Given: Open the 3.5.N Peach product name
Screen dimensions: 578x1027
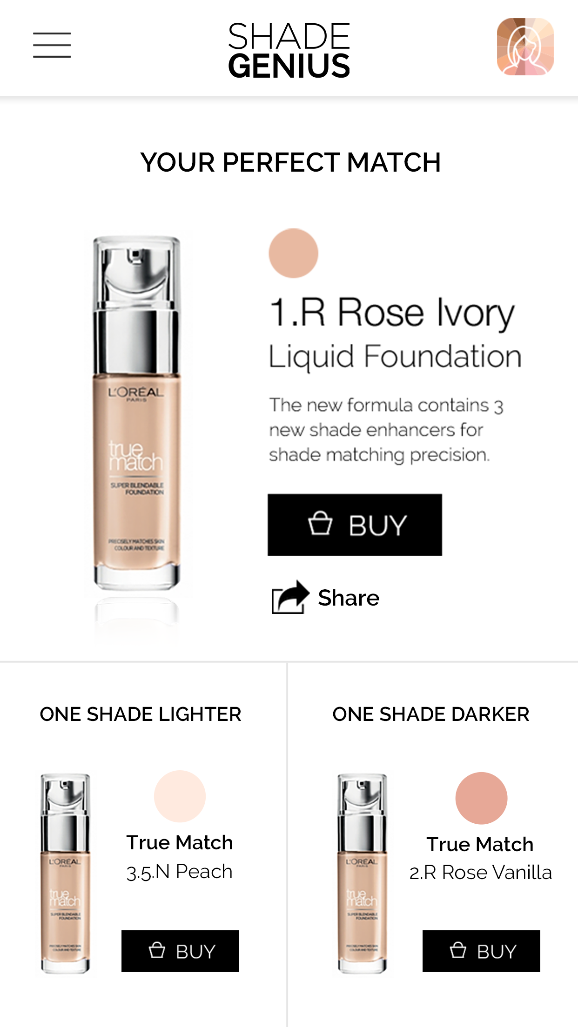Looking at the screenshot, I should [180, 872].
